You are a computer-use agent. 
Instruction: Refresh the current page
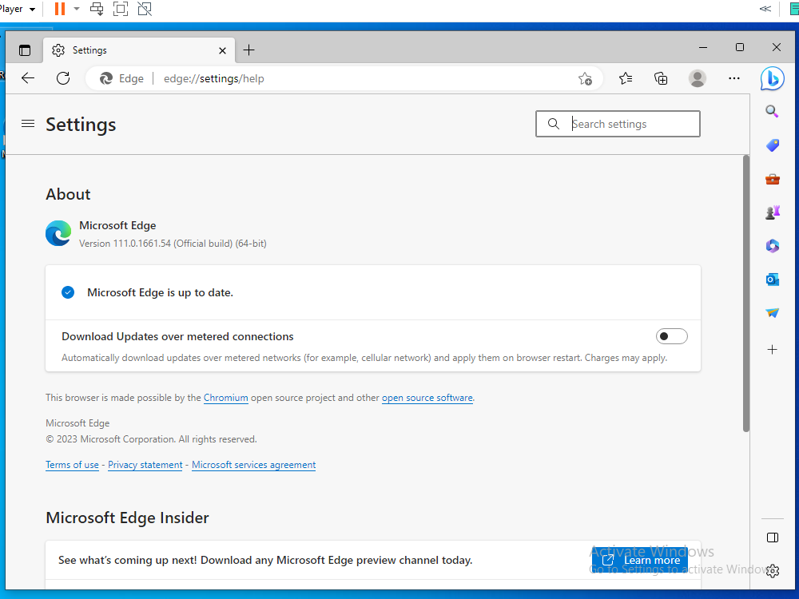click(63, 78)
